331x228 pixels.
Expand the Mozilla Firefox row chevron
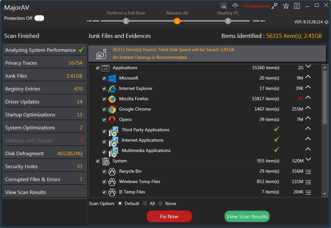pos(308,97)
